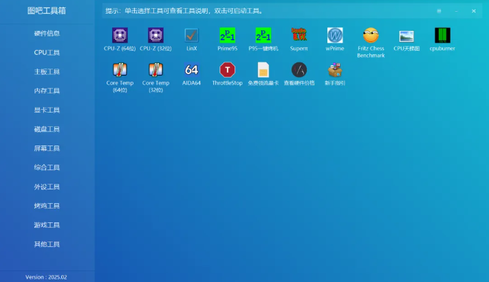Switch to the 屏幕工具 category
489x282 pixels.
coord(47,148)
